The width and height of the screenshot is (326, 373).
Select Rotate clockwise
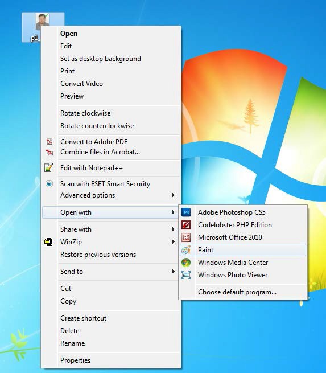point(111,113)
